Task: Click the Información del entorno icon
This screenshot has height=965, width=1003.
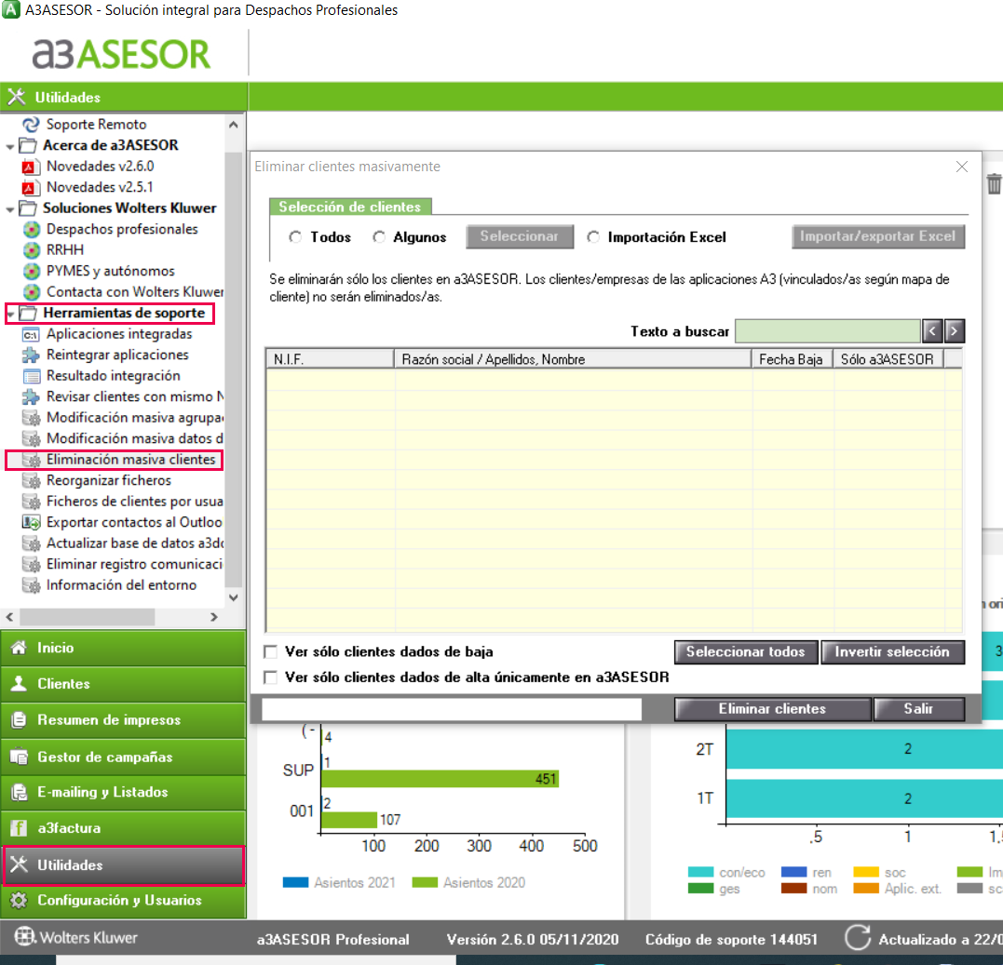Action: (30, 585)
